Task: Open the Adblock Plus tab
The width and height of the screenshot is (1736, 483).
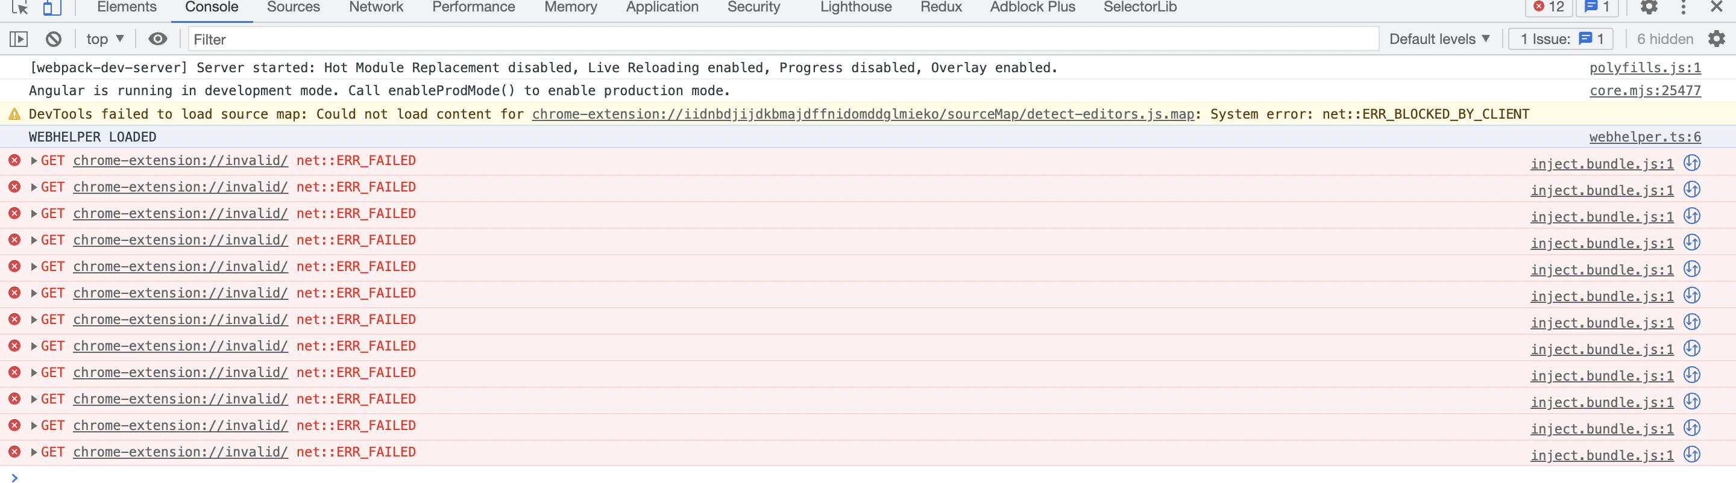Action: click(1033, 7)
